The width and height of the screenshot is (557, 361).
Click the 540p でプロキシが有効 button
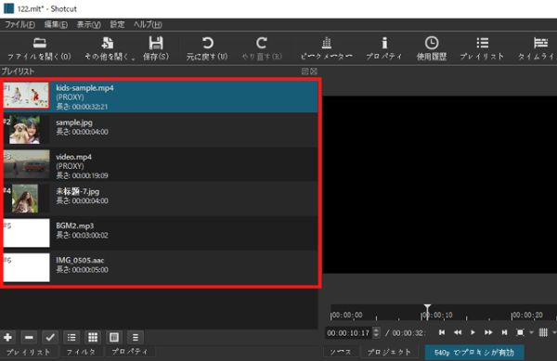(474, 353)
